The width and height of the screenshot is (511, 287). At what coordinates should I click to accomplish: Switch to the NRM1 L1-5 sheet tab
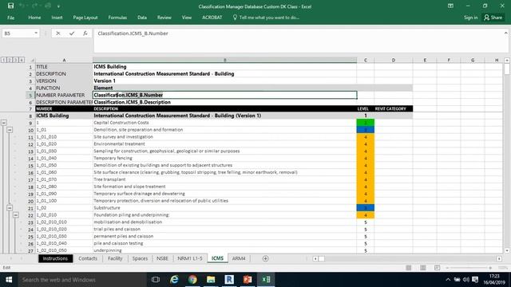coord(190,258)
